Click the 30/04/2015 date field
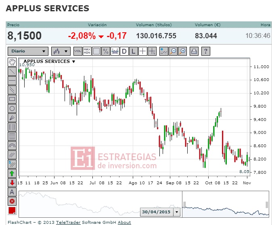 157,212
